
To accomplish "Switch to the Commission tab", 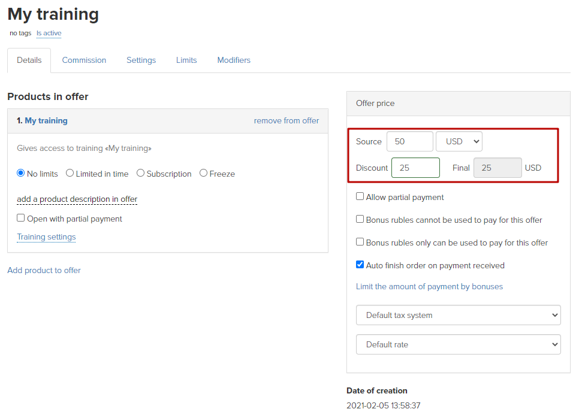I will coord(83,60).
